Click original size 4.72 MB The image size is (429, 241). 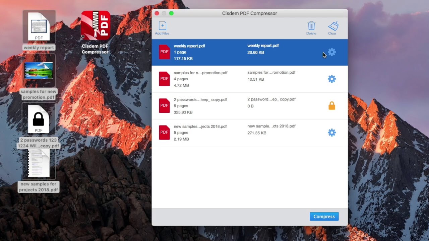point(181,85)
